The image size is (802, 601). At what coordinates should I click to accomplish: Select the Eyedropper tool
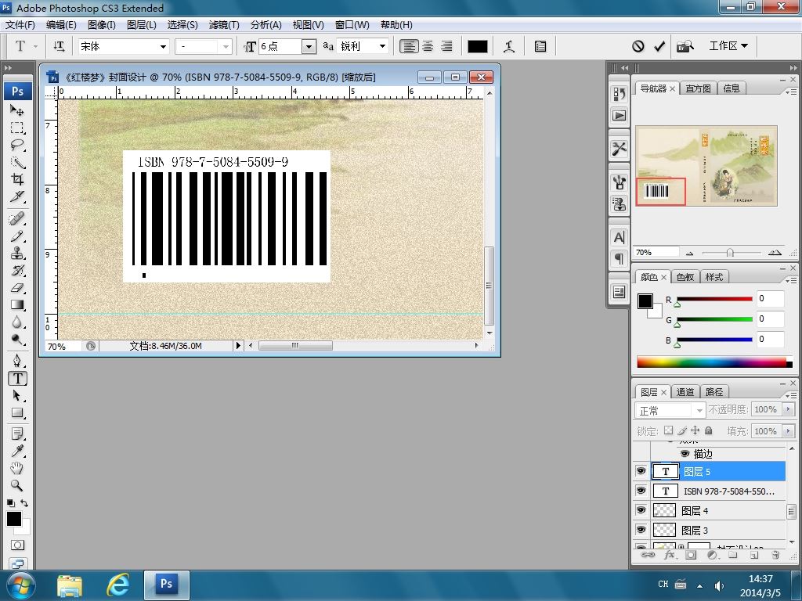pyautogui.click(x=17, y=452)
